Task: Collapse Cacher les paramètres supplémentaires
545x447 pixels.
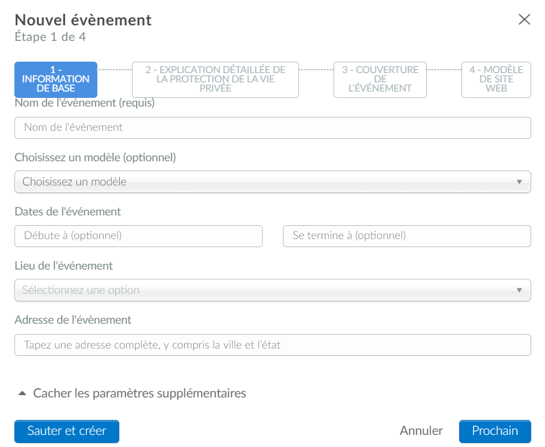Action: point(132,393)
